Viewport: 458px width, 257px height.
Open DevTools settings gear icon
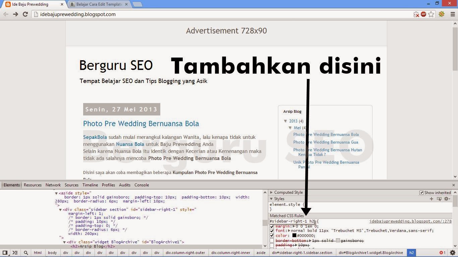(452, 253)
